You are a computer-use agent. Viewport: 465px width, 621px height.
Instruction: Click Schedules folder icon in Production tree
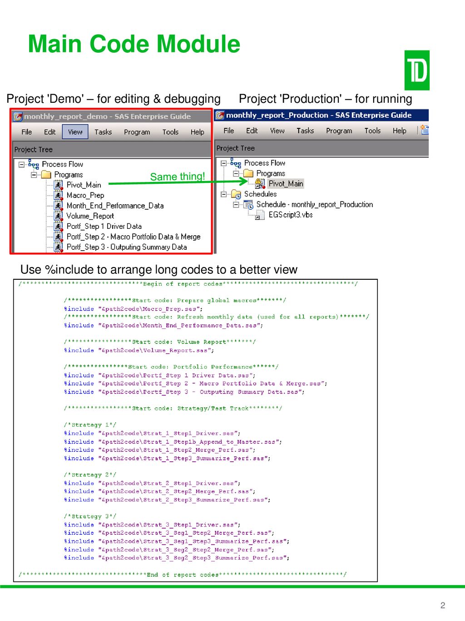pos(236,194)
